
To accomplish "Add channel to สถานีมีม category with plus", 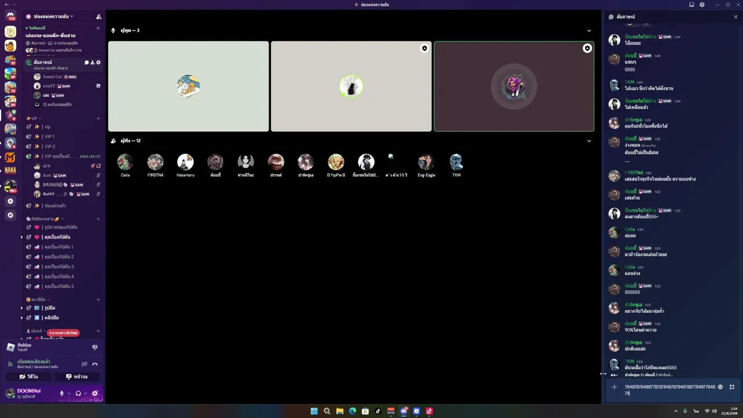I will 98,300.
